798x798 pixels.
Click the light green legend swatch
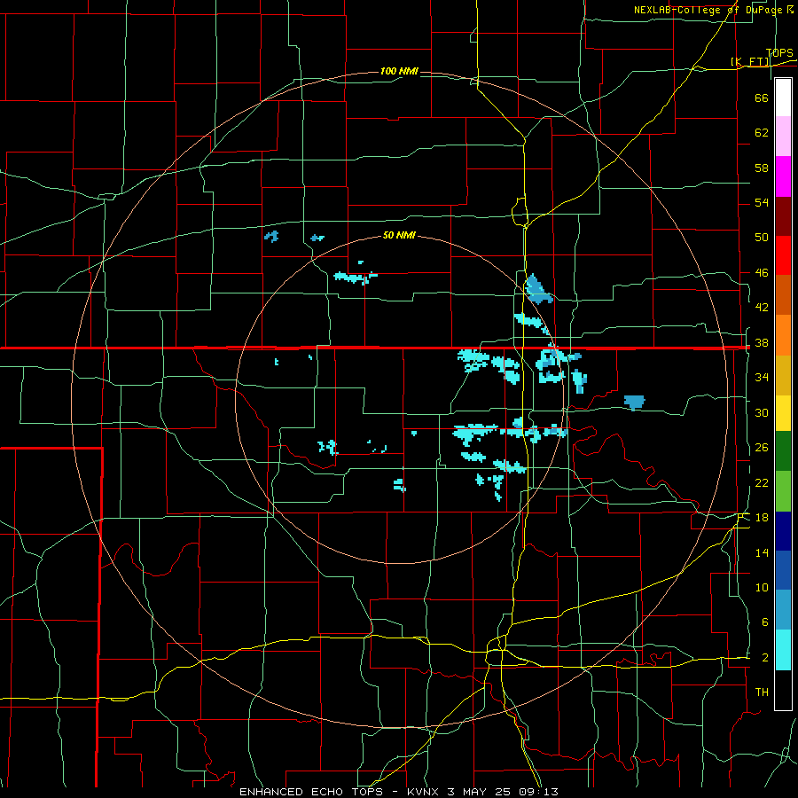(783, 491)
